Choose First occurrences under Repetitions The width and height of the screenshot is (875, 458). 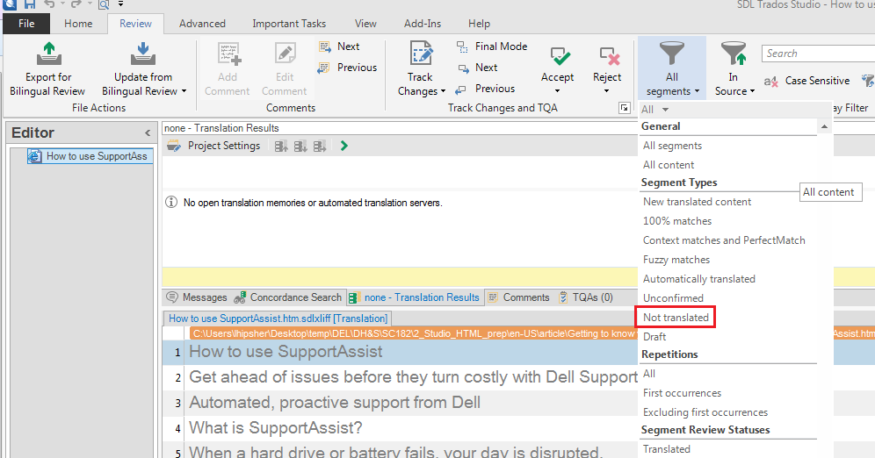[x=682, y=393]
